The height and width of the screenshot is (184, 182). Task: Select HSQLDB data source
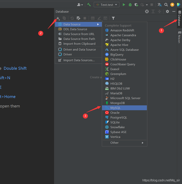tap(124, 84)
